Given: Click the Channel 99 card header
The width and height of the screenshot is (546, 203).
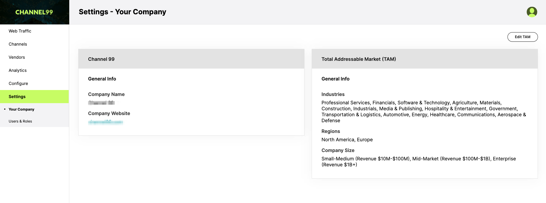Looking at the screenshot, I should [191, 59].
